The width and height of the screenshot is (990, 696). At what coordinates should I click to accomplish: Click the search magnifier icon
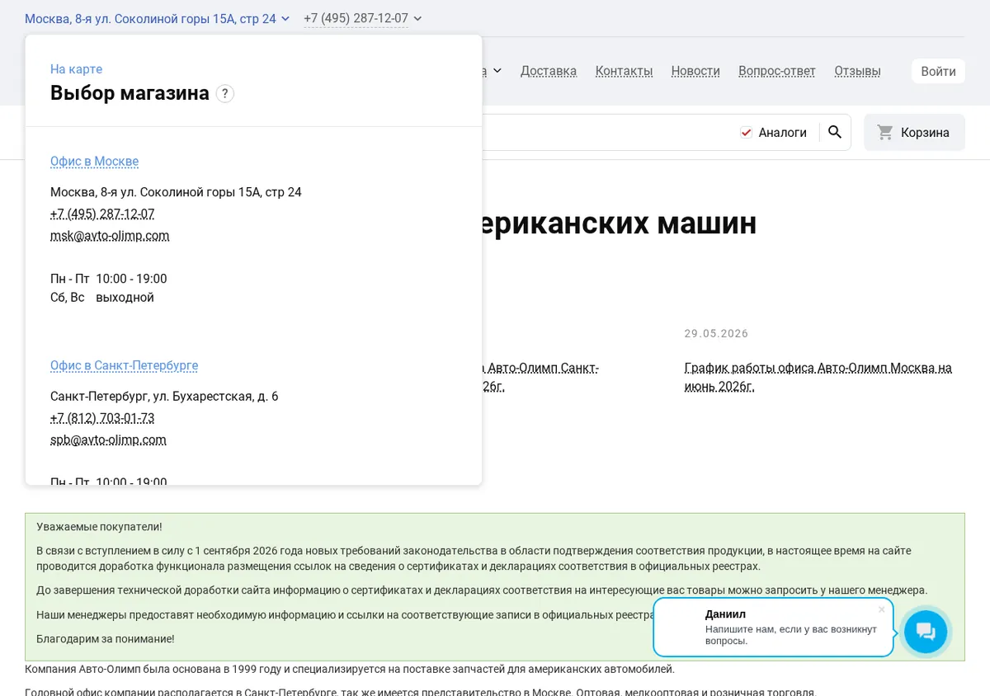[x=835, y=132]
